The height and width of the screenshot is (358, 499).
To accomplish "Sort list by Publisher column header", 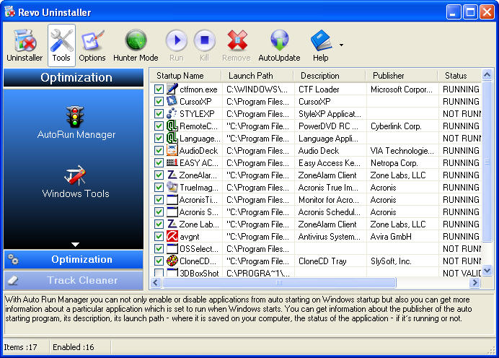I will pos(401,76).
